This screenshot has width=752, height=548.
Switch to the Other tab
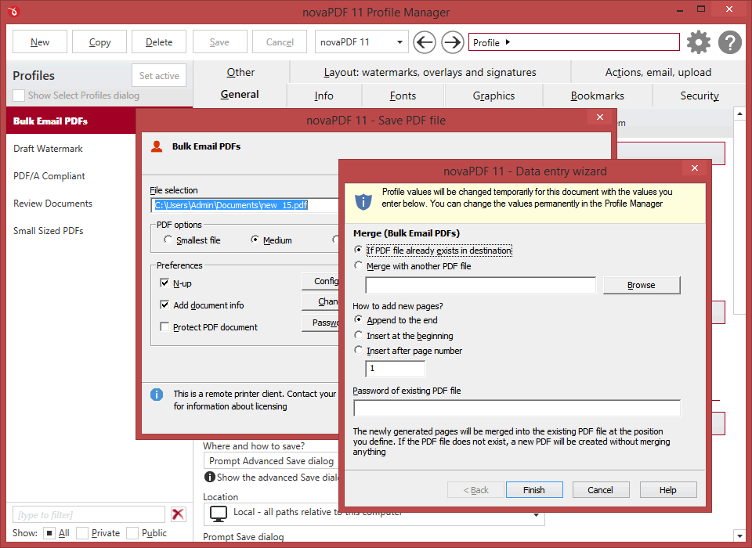pyautogui.click(x=240, y=72)
